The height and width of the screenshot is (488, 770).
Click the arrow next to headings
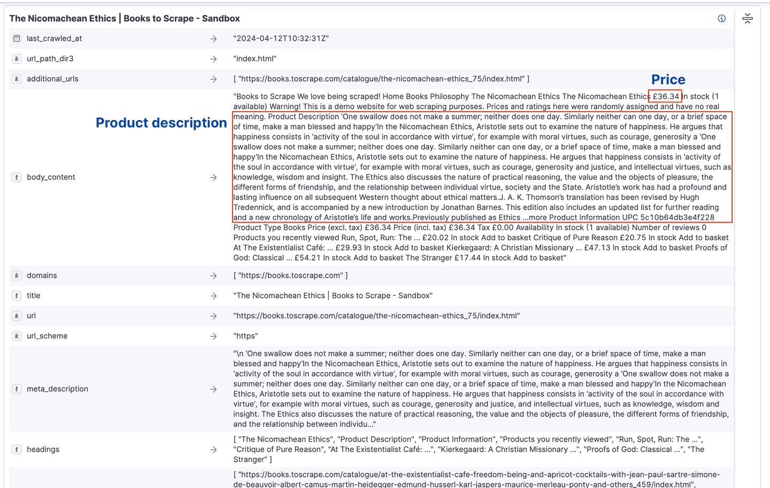[x=213, y=449]
